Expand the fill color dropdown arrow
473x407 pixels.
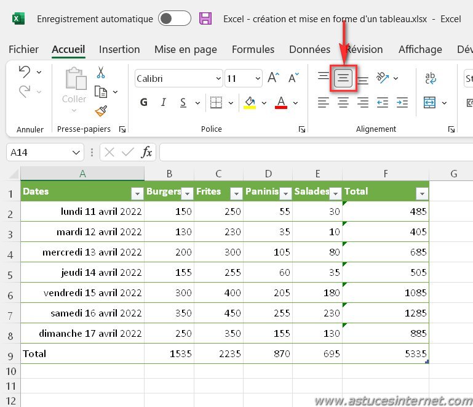264,103
